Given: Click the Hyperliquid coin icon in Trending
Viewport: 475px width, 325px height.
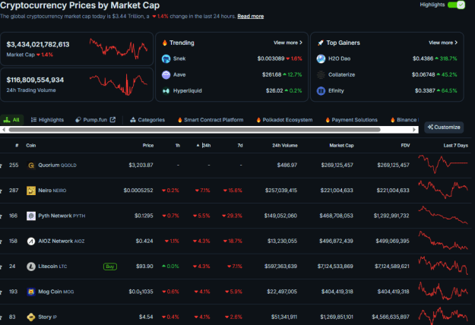Looking at the screenshot, I should point(166,91).
